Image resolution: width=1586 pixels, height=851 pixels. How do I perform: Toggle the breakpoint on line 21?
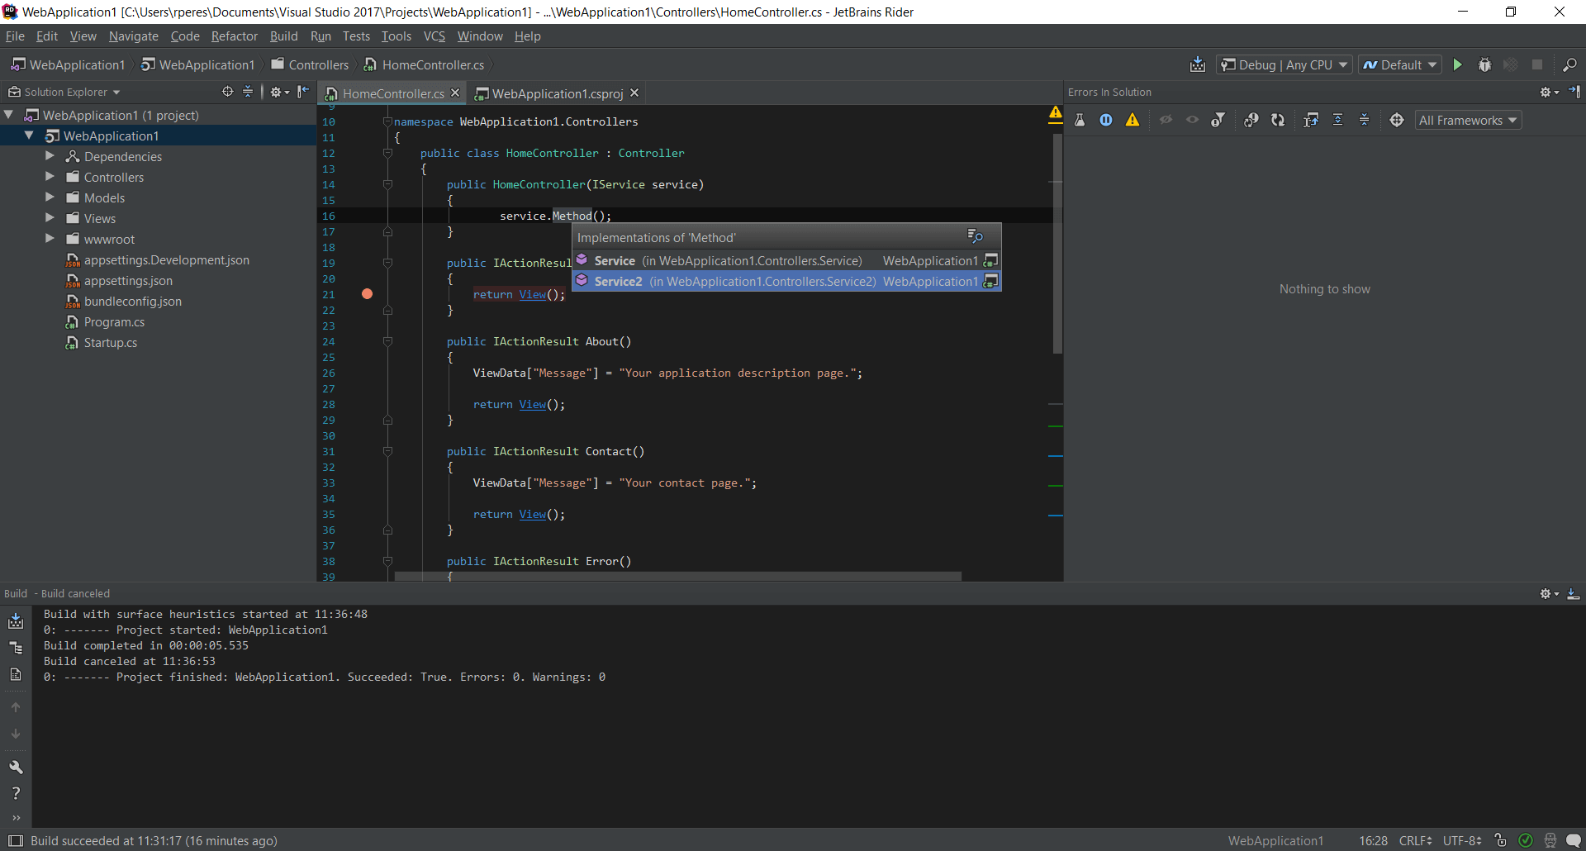(x=367, y=294)
